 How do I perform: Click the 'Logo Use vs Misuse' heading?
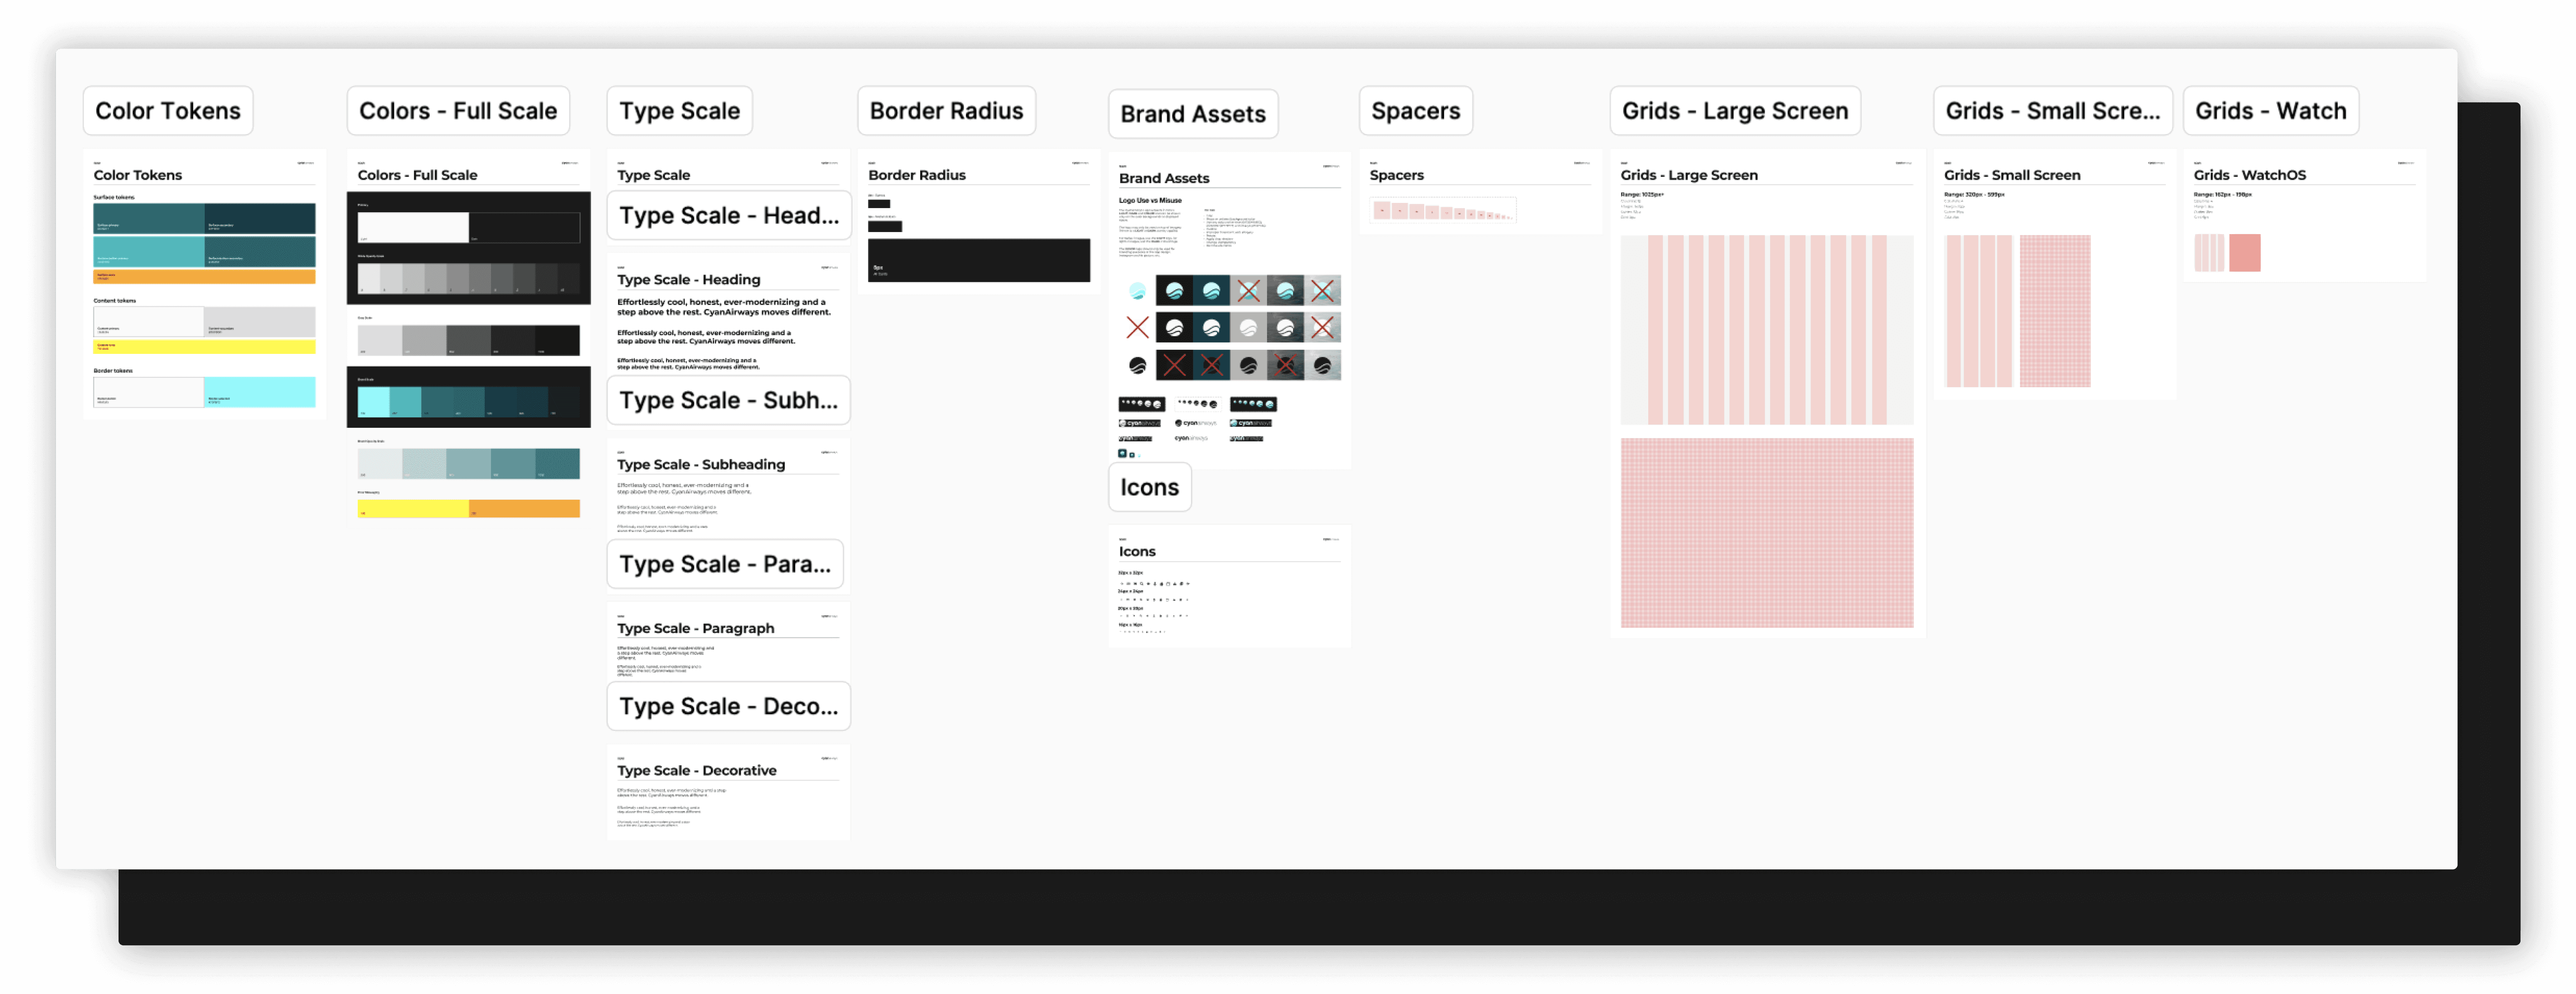click(1150, 200)
